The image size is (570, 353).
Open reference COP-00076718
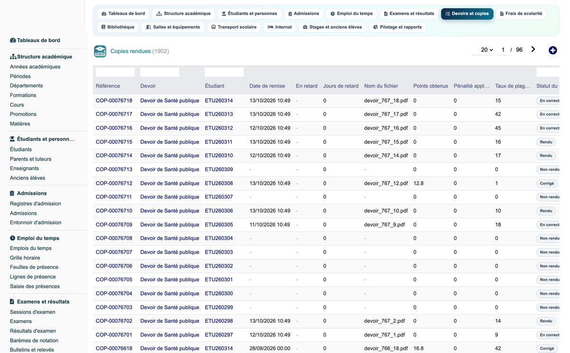pos(114,101)
